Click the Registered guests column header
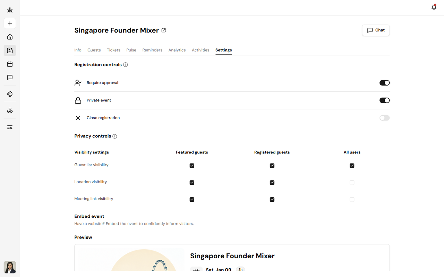This screenshot has width=444, height=277. coord(272,152)
